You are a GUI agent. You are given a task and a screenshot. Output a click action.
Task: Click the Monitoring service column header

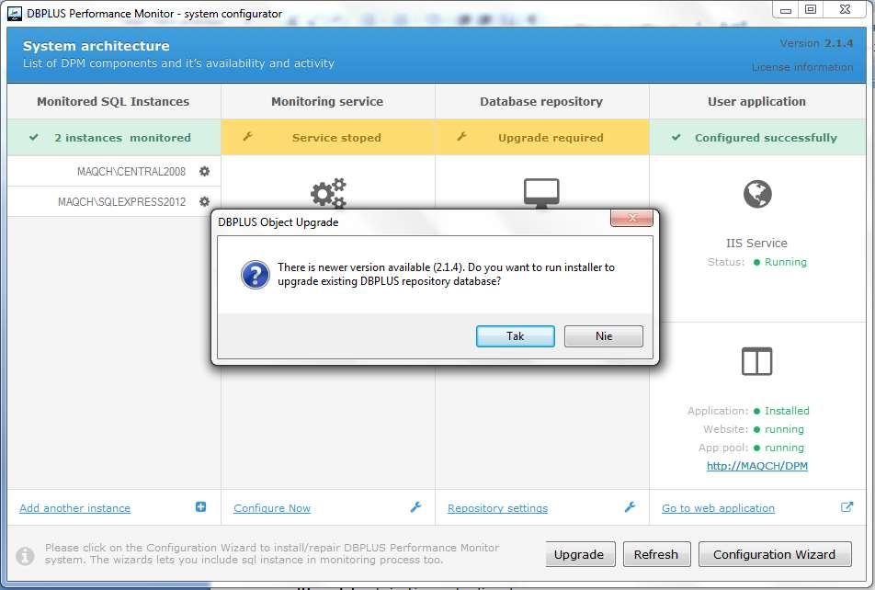point(327,102)
